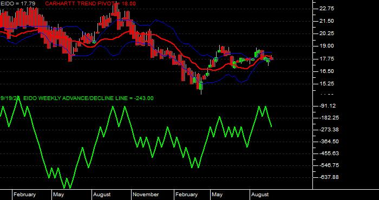Screen dimensions: 379x200
Task: Click the first August label on the time axis
Action: click(x=102, y=195)
